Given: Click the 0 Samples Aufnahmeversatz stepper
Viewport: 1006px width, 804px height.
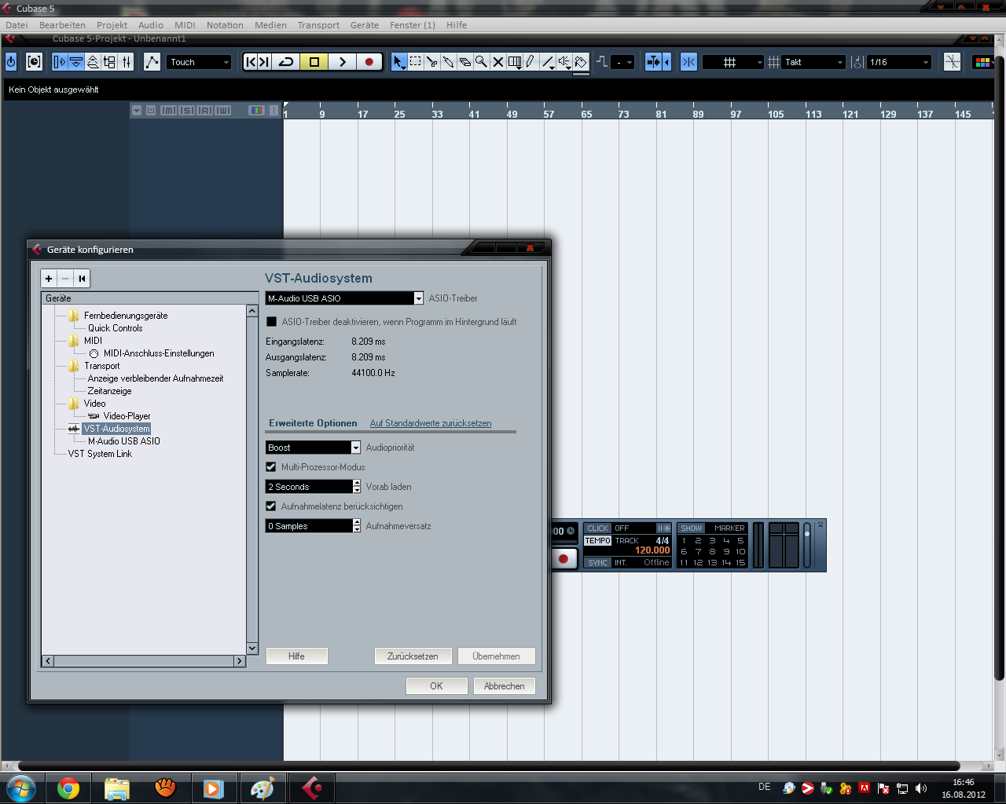Looking at the screenshot, I should [357, 526].
